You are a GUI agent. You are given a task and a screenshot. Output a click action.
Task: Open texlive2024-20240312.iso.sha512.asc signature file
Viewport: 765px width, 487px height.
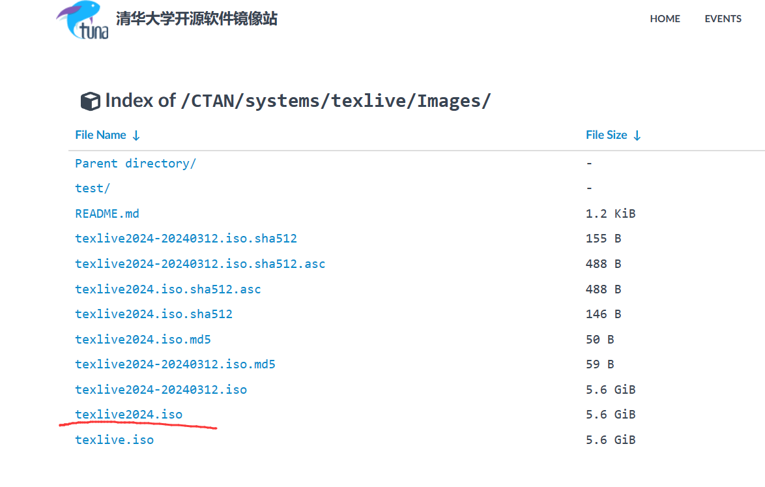[200, 263]
